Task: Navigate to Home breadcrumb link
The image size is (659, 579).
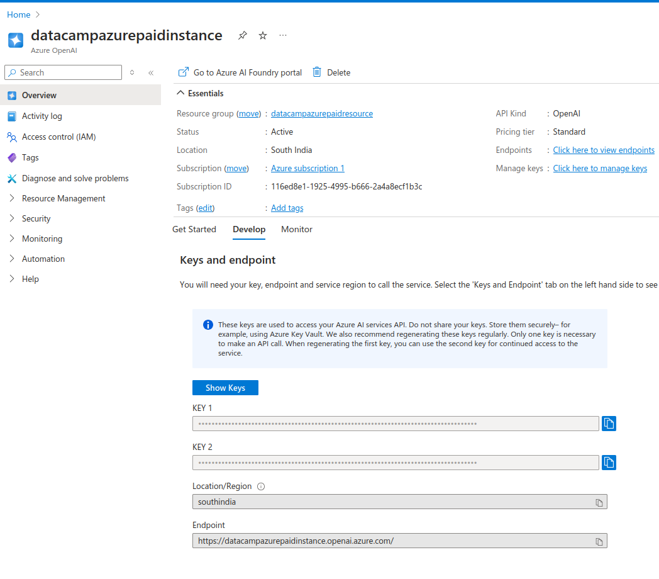Action: (18, 14)
